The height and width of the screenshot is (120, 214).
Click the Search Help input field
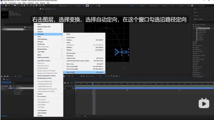coord(205,6)
